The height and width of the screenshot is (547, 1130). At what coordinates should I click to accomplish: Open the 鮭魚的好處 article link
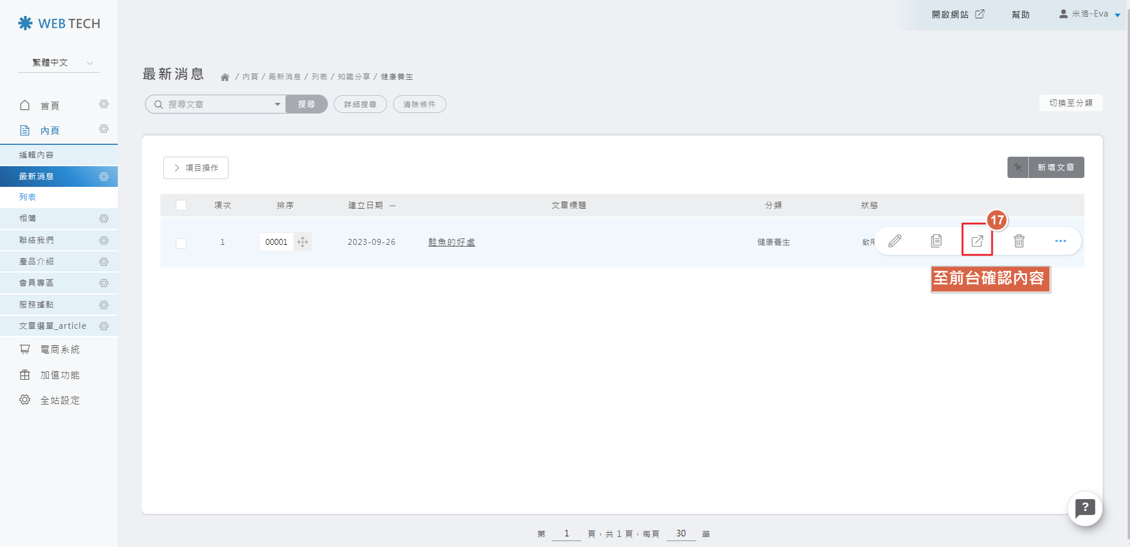click(x=451, y=242)
